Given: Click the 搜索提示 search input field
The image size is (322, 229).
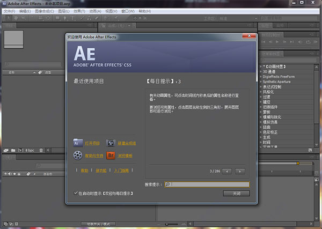Looking at the screenshot, I should pos(207,184).
